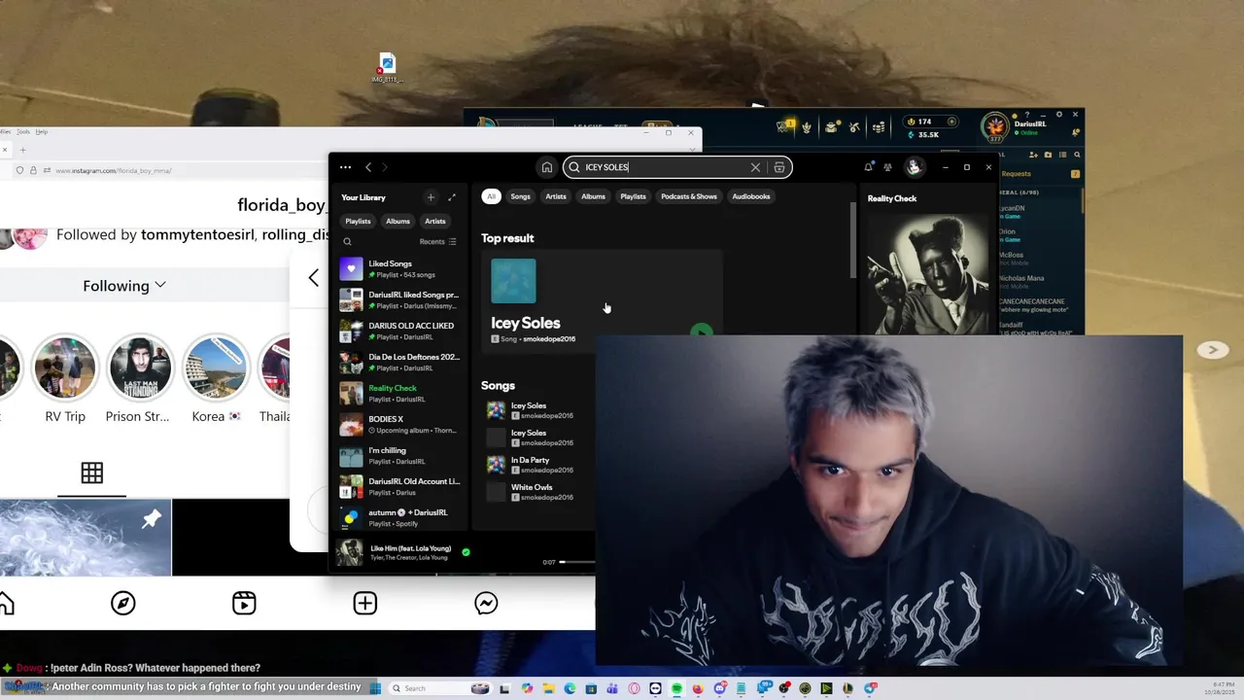
Task: Open the Recents sort options
Action: pyautogui.click(x=437, y=241)
